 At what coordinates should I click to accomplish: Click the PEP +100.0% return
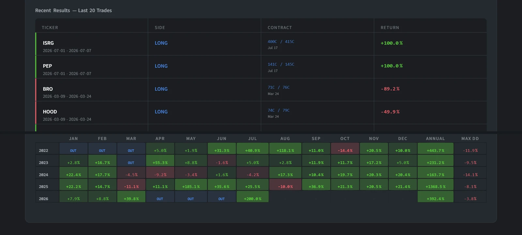[x=391, y=66]
